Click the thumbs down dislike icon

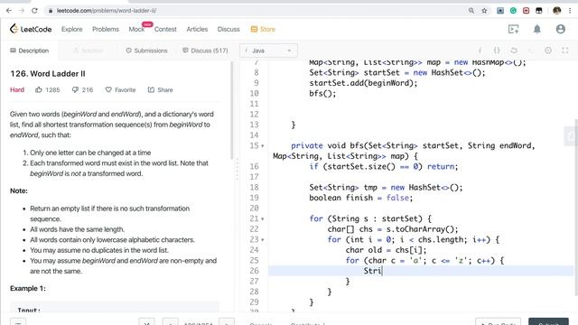coord(75,89)
